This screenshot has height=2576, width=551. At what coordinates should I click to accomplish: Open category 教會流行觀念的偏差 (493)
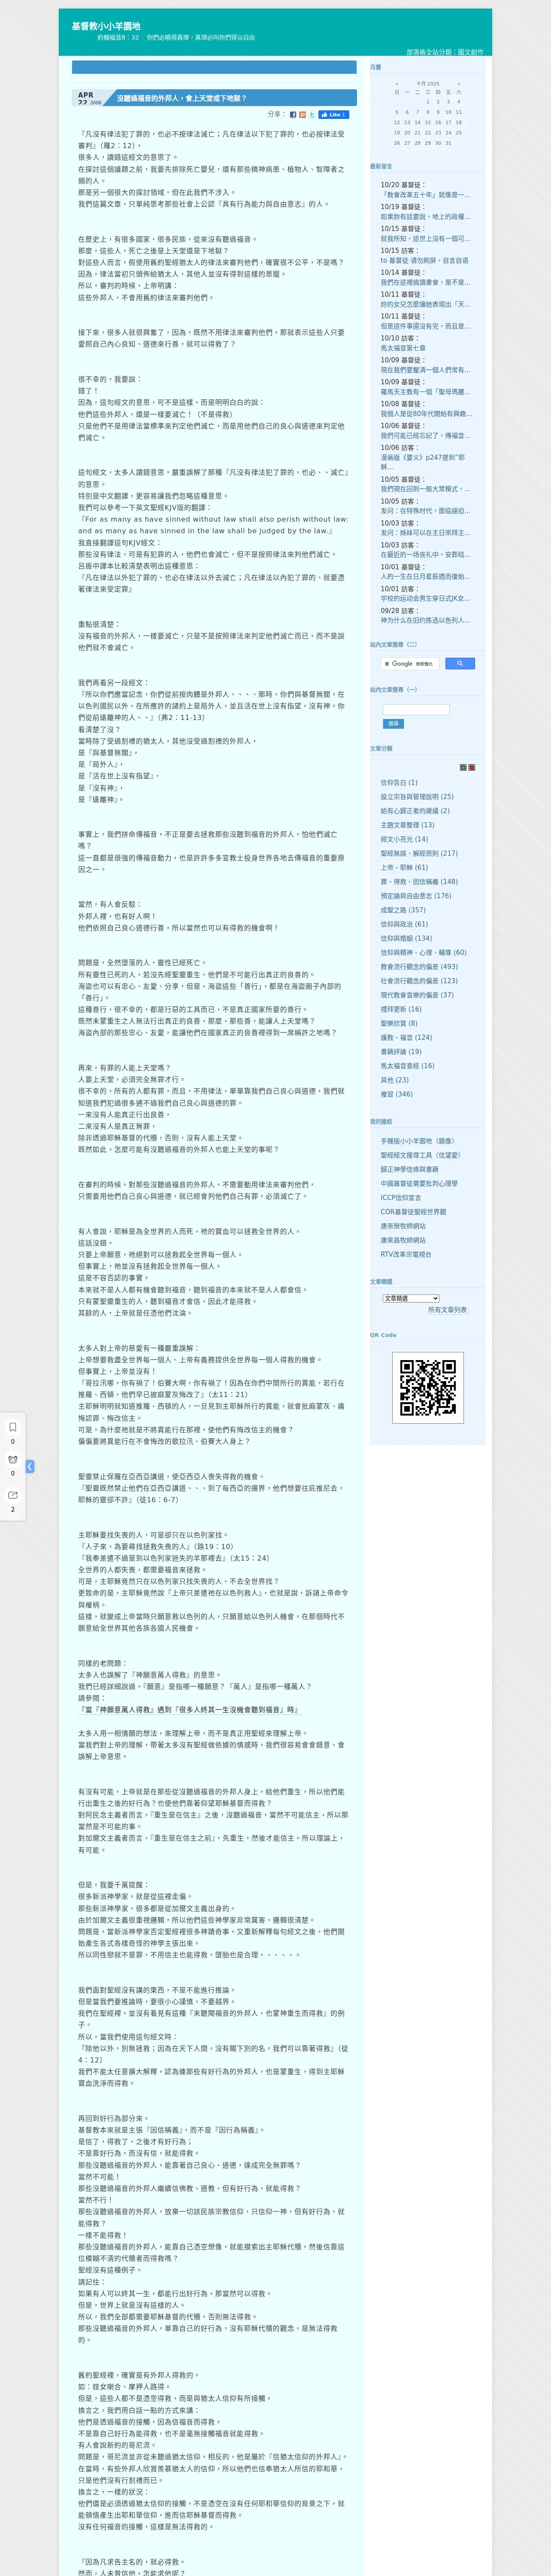[419, 967]
